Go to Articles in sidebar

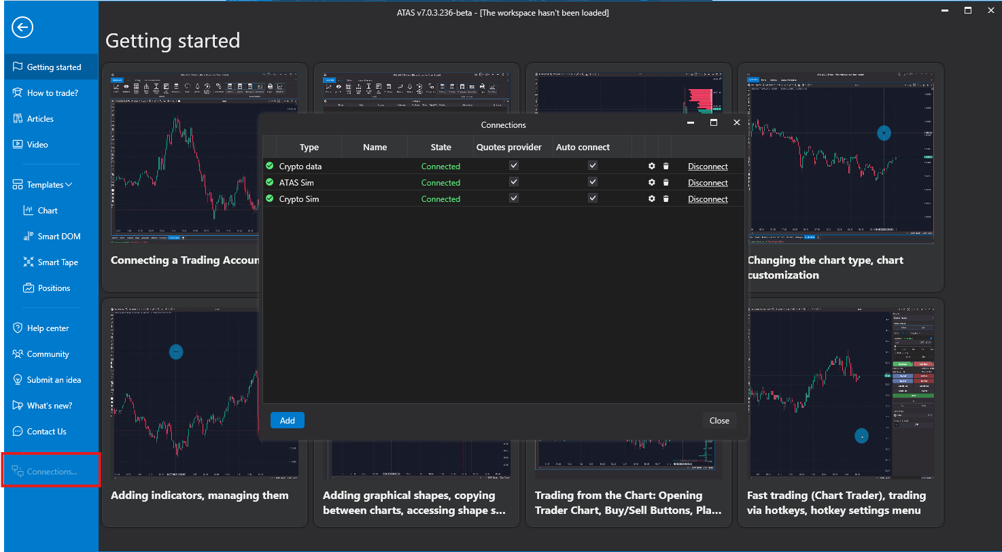[51, 119]
